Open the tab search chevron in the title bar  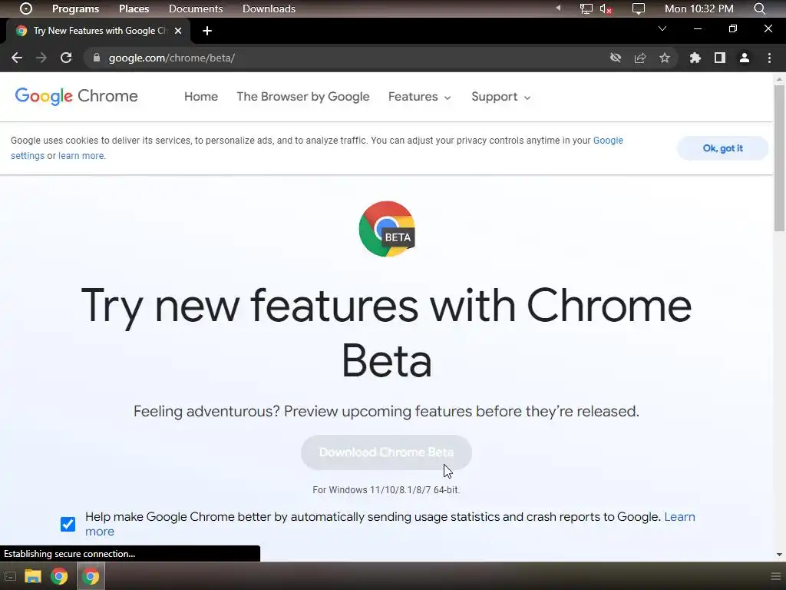pyautogui.click(x=662, y=28)
